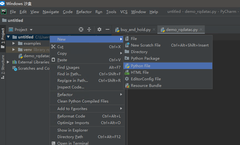This screenshot has height=145, width=240.
Task: Open Project panel settings gear
Action: pos(99,29)
